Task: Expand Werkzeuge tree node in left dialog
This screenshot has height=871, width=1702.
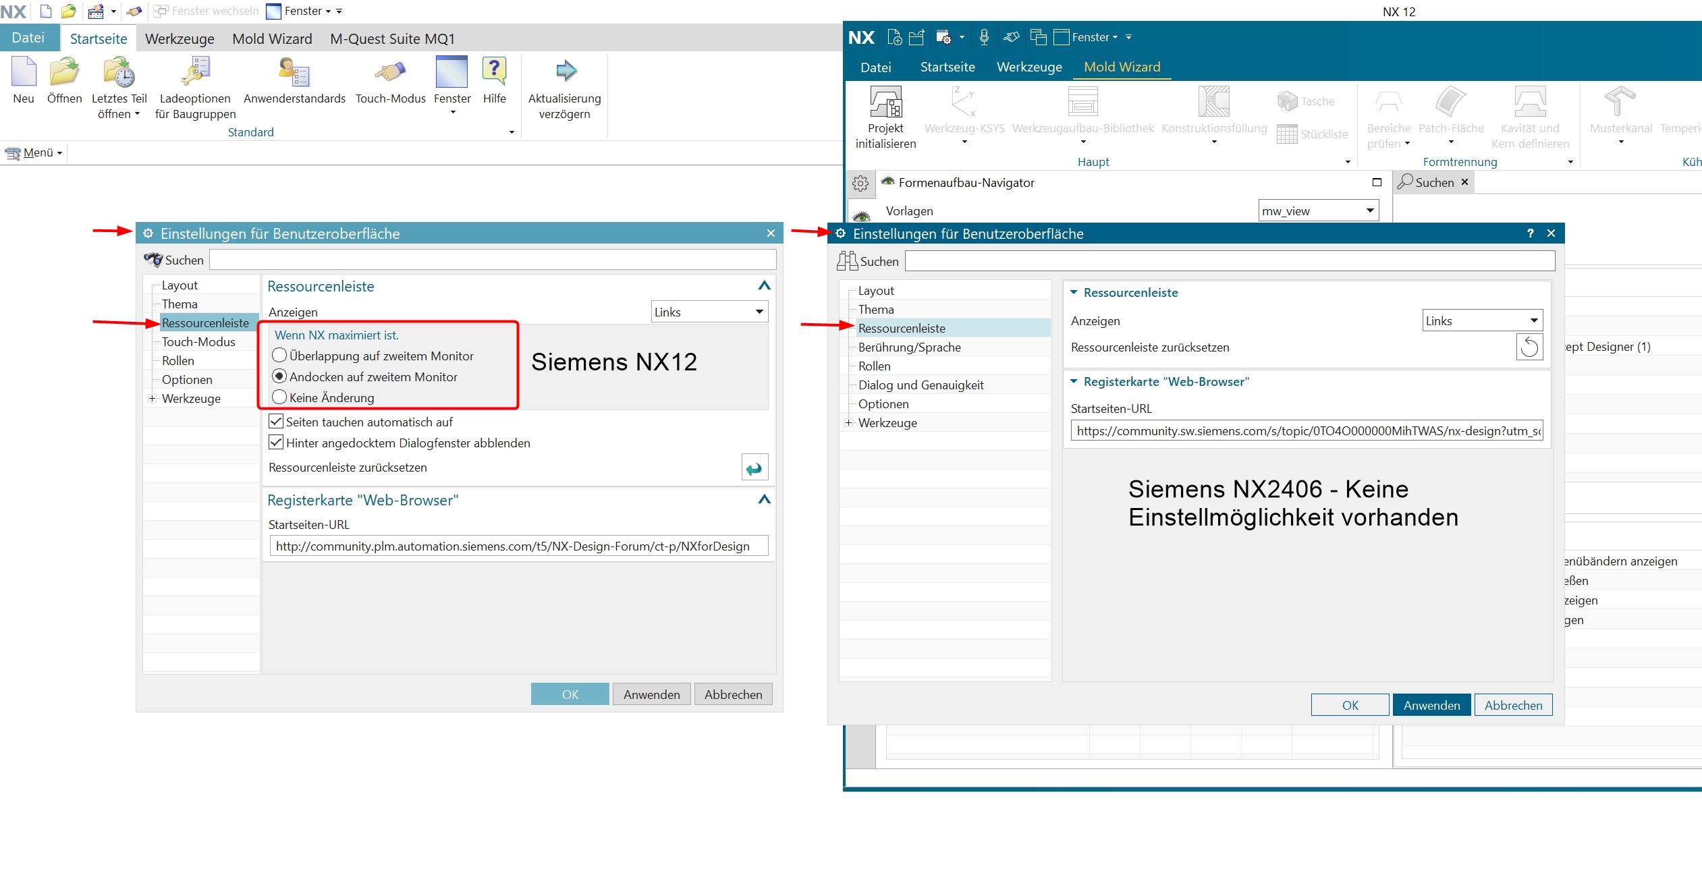Action: pyautogui.click(x=153, y=399)
